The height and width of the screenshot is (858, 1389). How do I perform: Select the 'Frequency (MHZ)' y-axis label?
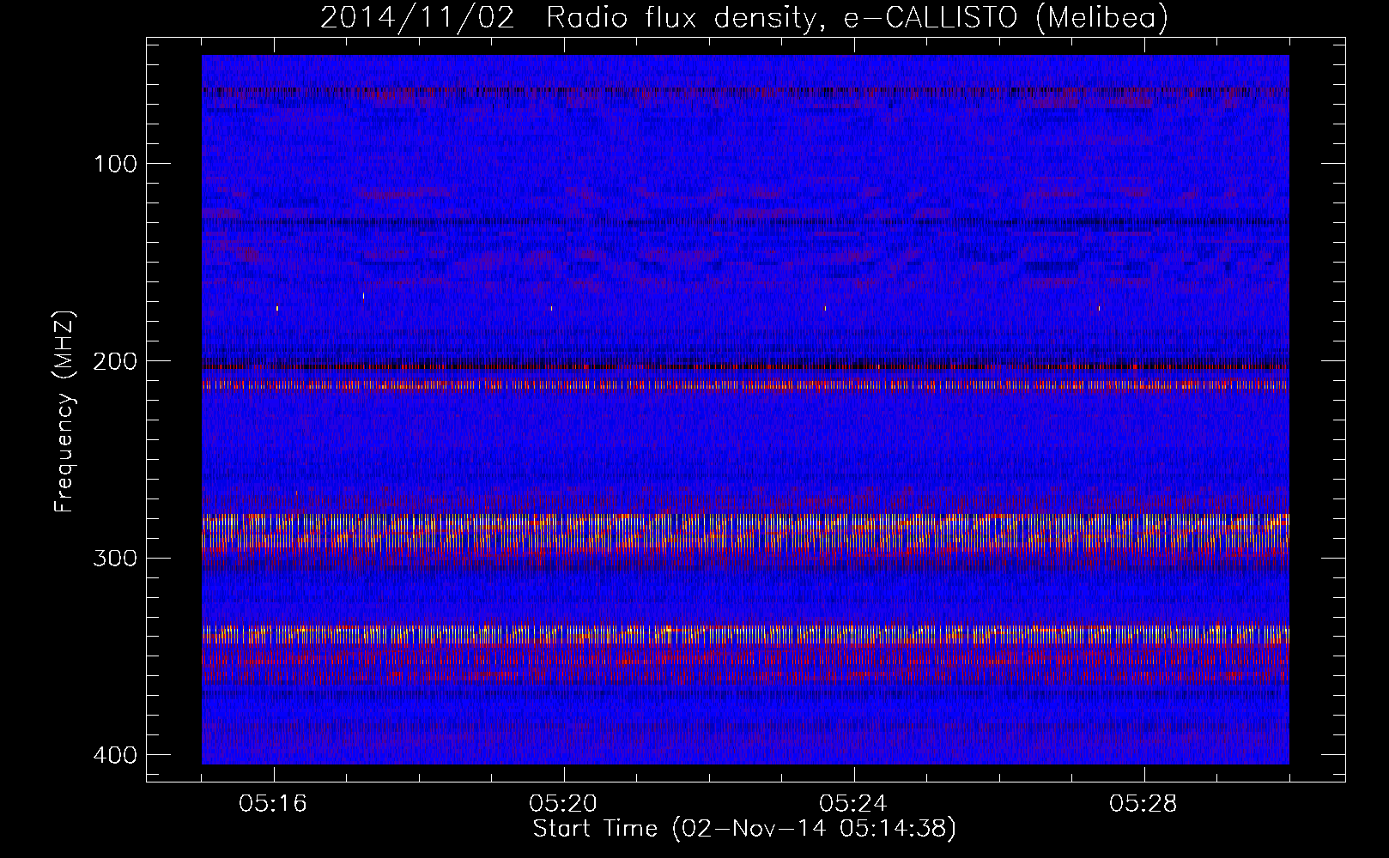pyautogui.click(x=64, y=413)
